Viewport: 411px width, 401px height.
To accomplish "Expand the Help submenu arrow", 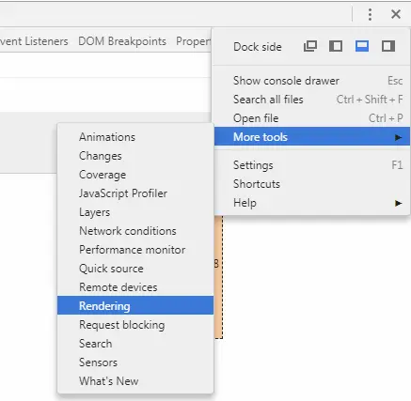I will [398, 203].
